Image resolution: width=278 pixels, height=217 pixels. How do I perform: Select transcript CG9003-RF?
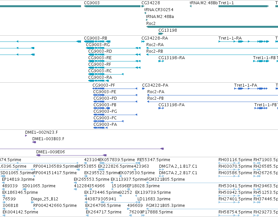(x=99, y=64)
